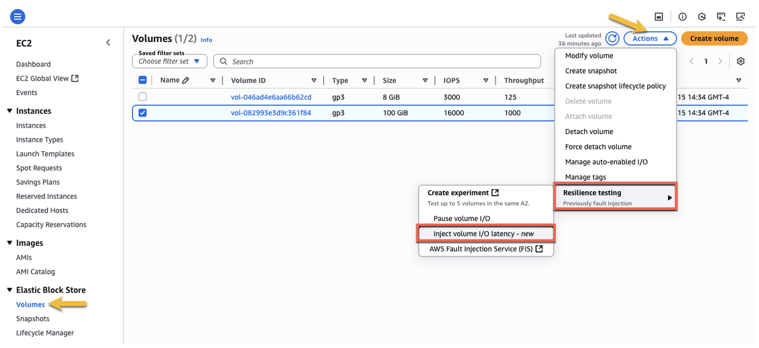759x348 pixels.
Task: Collapse the Elastic Block Store section
Action: [x=8, y=290]
